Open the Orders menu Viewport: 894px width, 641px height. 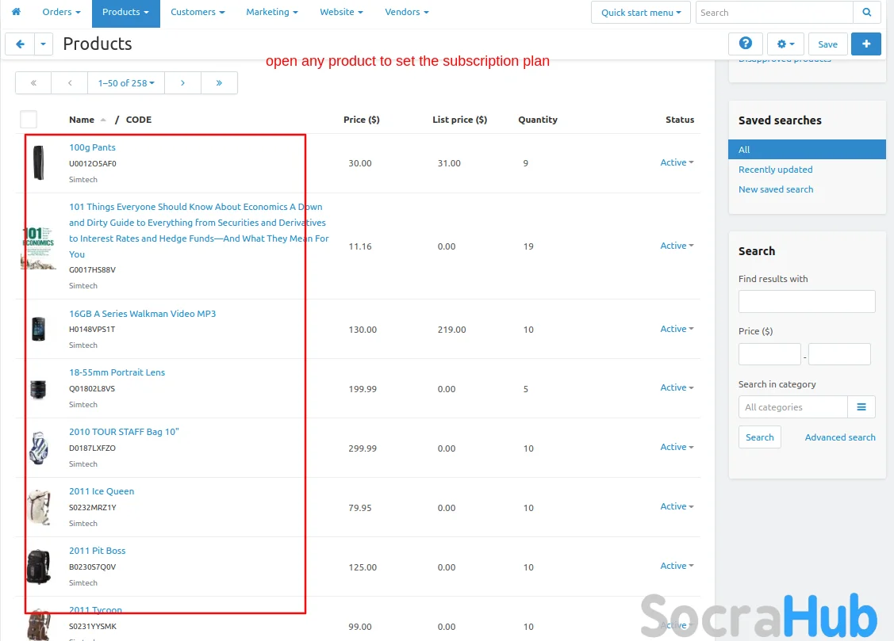(61, 13)
